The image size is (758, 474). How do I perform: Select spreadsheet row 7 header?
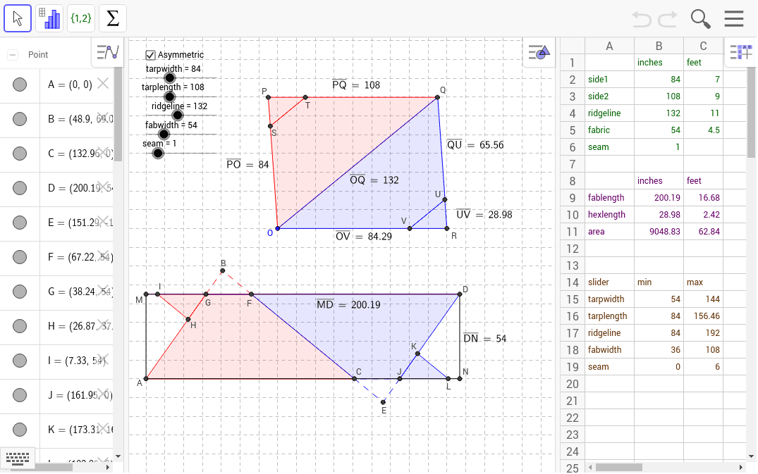coord(573,164)
